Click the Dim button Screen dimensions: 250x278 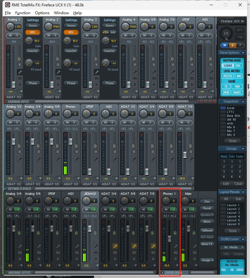click(x=207, y=202)
